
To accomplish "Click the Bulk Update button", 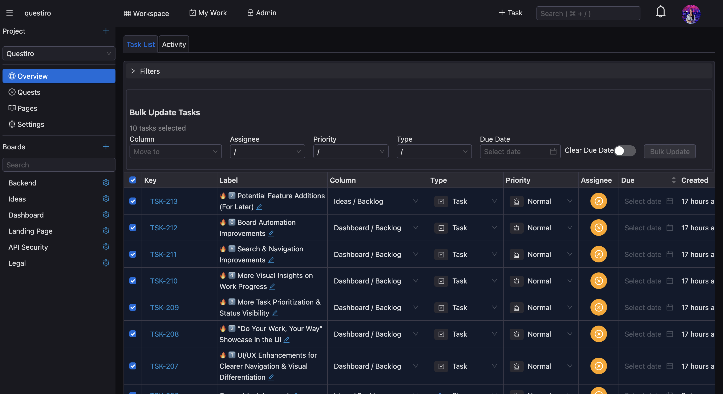I will [670, 152].
